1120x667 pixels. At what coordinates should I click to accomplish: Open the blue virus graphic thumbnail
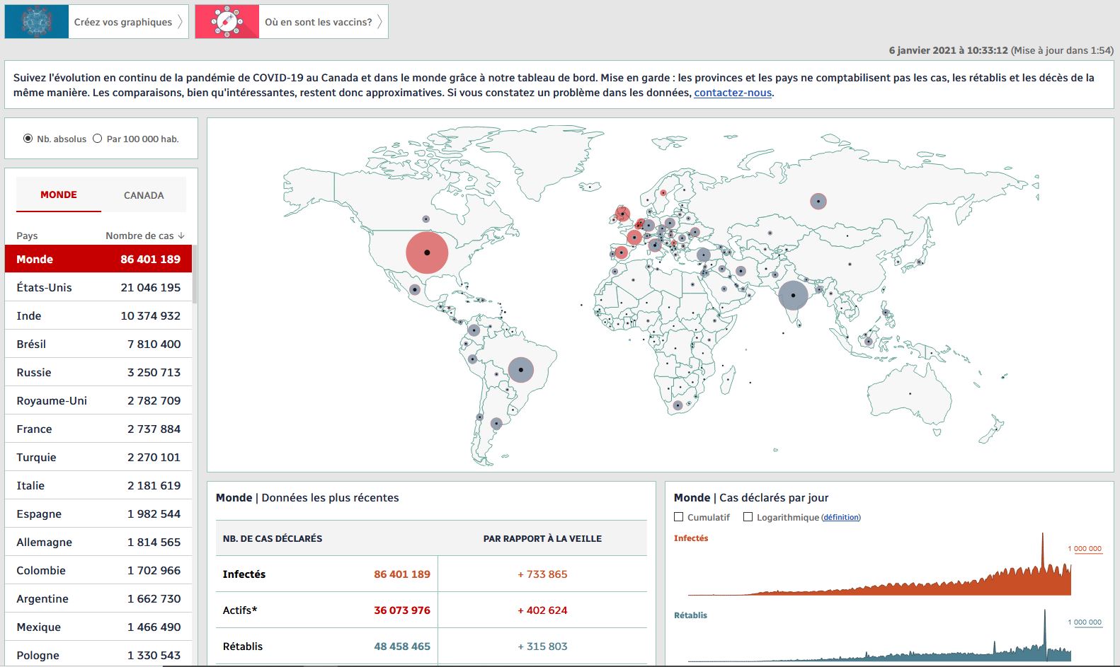click(x=37, y=21)
